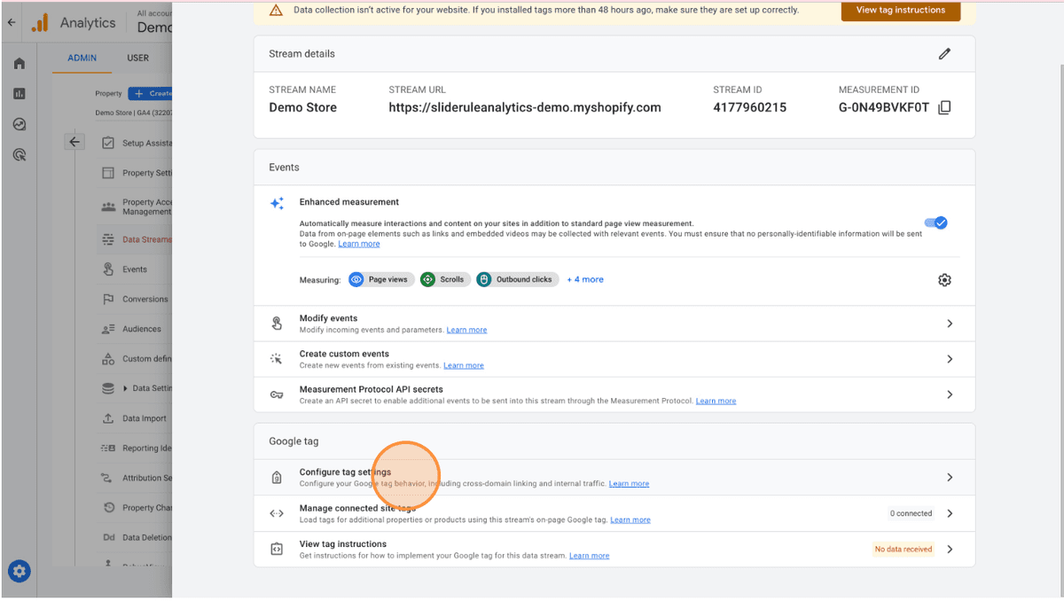This screenshot has height=601, width=1064.
Task: Click the Stream ID value 4177960215
Action: click(x=749, y=107)
